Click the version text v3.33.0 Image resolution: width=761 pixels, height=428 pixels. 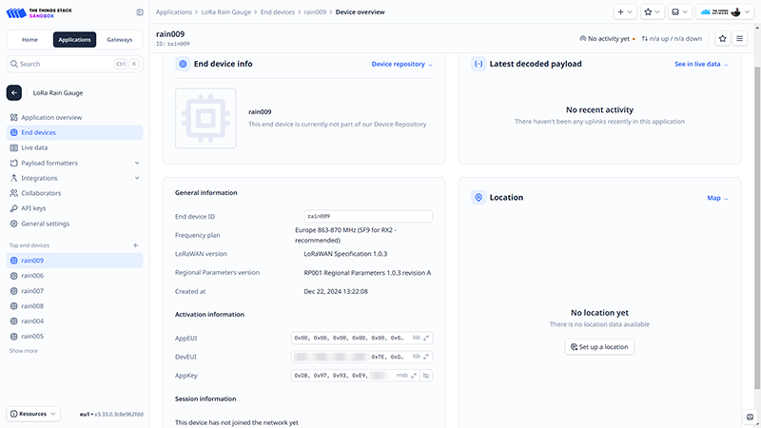click(119, 415)
